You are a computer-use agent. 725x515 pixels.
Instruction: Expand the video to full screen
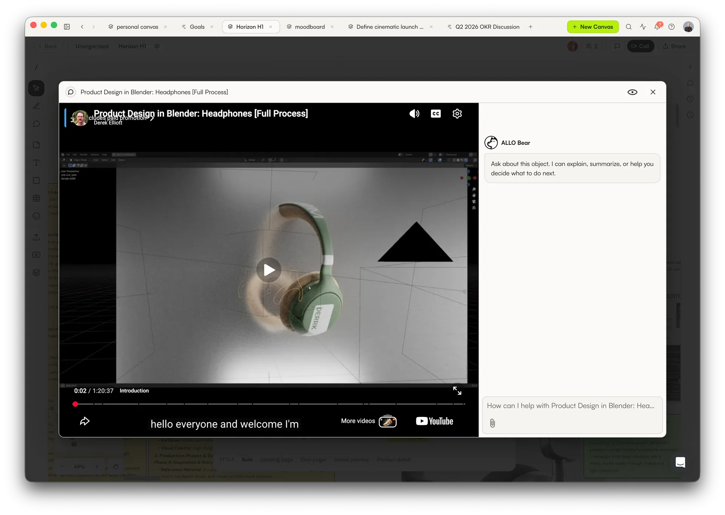coord(457,391)
